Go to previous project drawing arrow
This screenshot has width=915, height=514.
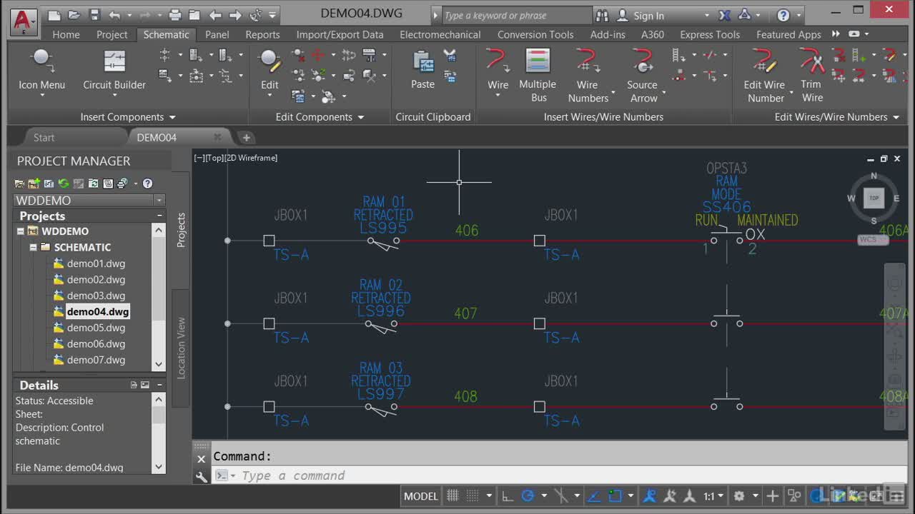pyautogui.click(x=215, y=15)
